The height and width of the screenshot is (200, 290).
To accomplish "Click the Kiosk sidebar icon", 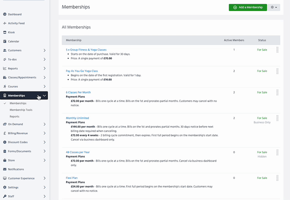I will (5, 32).
